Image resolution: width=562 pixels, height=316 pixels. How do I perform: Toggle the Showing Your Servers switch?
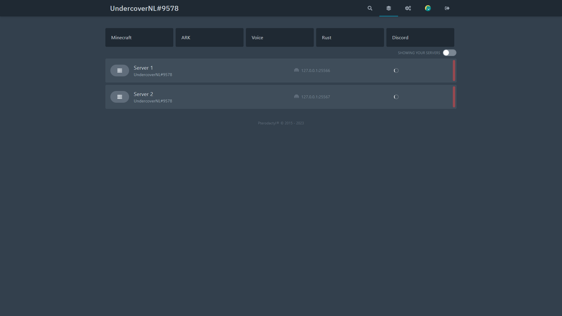coord(449,53)
